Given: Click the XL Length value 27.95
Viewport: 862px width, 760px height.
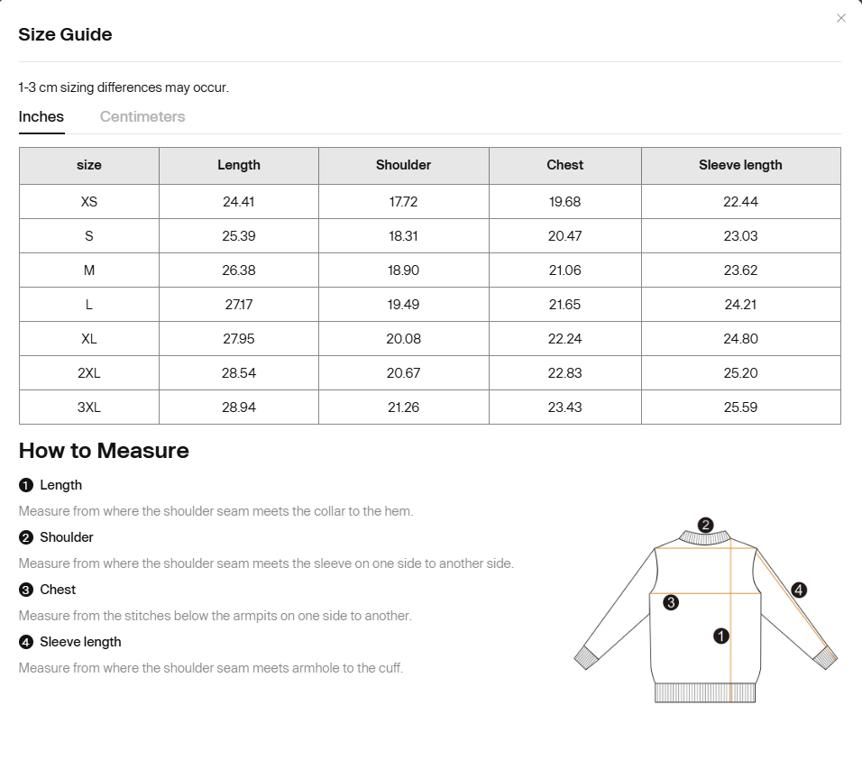Looking at the screenshot, I should pyautogui.click(x=239, y=338).
